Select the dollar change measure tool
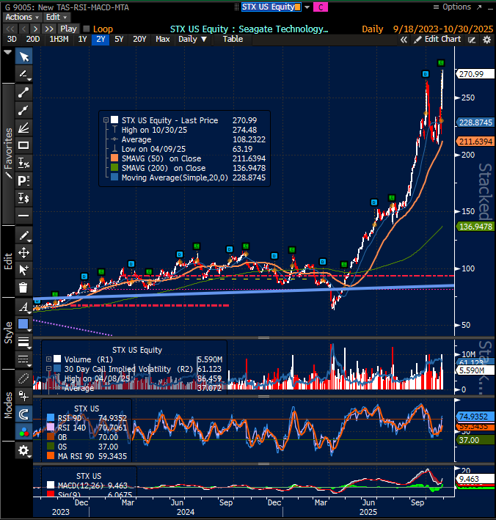496x520 pixels. point(24,198)
